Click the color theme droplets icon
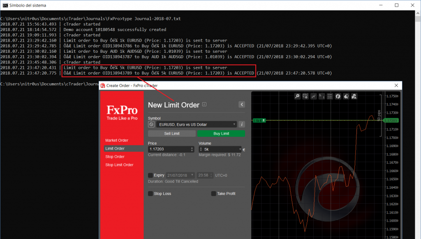Screen dimensions: 421x239 coord(346,96)
